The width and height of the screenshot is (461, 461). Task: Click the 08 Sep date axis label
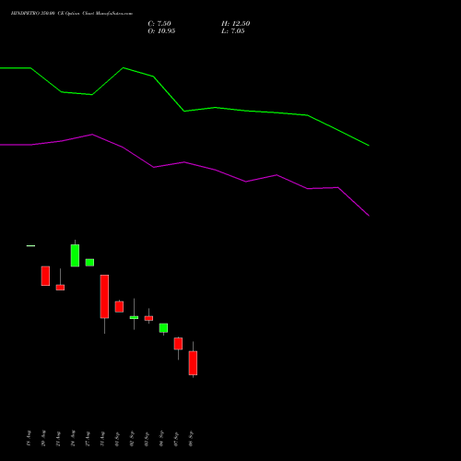[191, 438]
